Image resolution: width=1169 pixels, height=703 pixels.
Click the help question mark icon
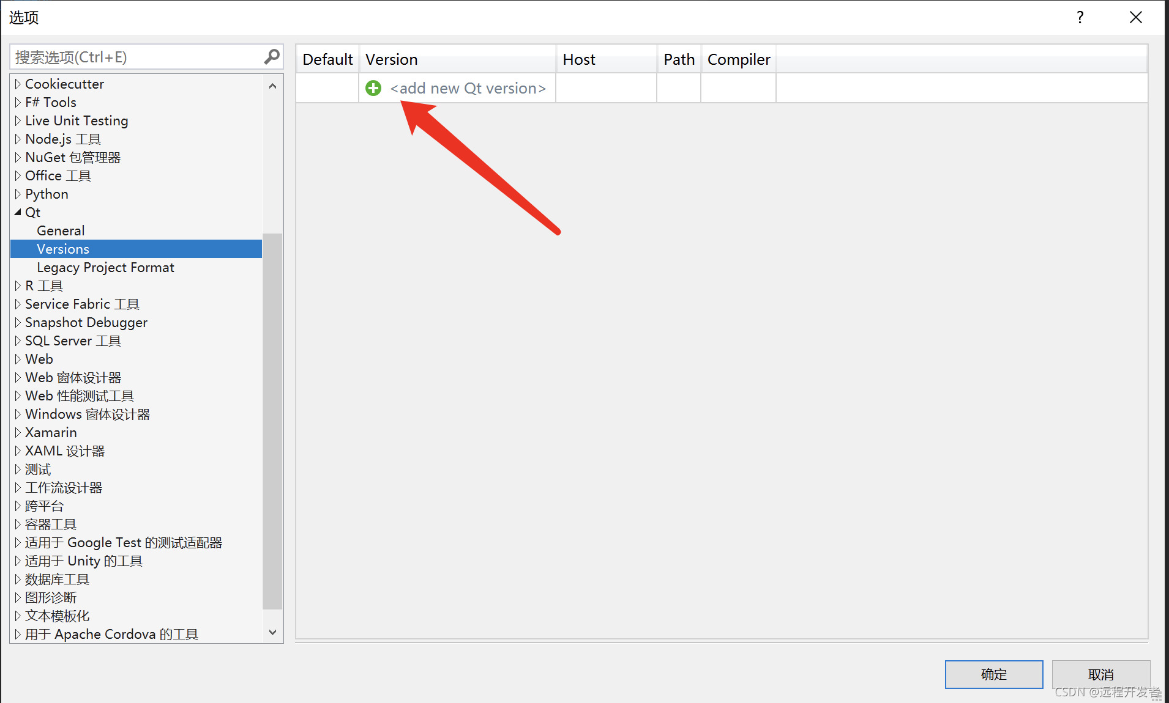[1080, 17]
